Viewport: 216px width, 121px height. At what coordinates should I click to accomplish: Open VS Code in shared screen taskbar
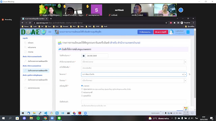pyautogui.click(x=46, y=113)
